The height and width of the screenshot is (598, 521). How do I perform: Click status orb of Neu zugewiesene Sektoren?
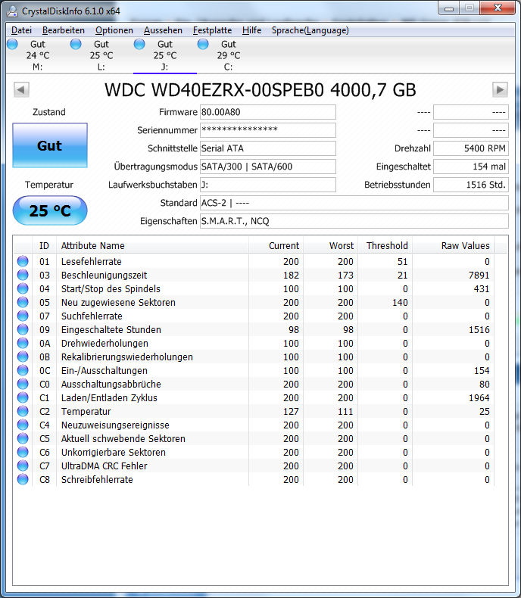[x=23, y=302]
